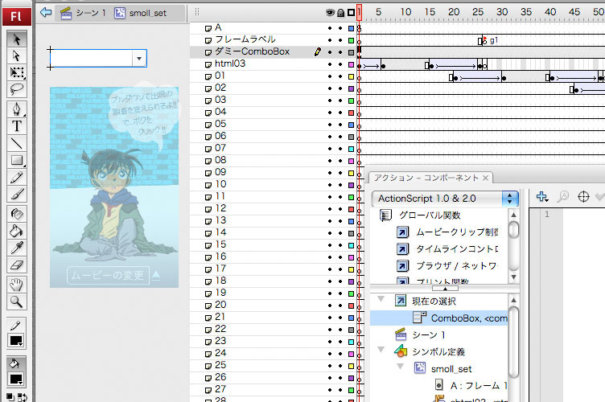This screenshot has width=605, height=402.
Task: Select the Free Transform tool
Action: [17, 72]
